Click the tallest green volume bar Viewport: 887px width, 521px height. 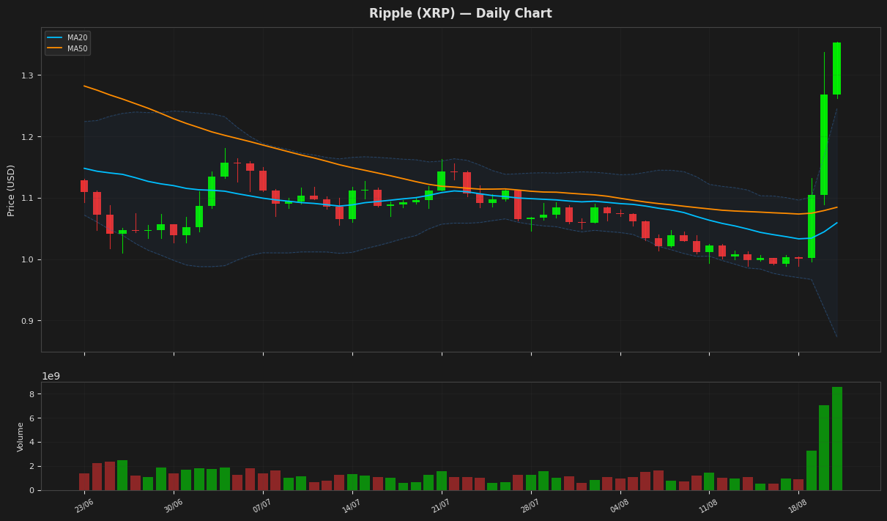tap(836, 438)
